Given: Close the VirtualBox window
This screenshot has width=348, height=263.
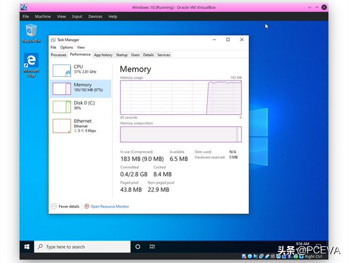Looking at the screenshot, I should click(x=324, y=7).
